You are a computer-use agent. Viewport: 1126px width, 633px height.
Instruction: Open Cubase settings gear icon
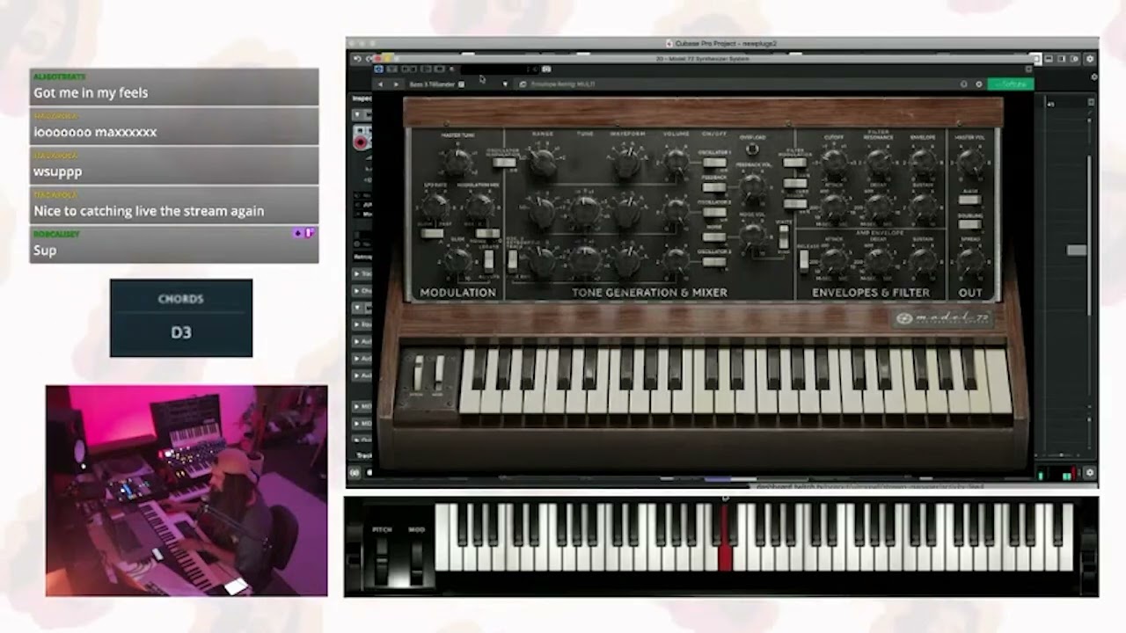[1090, 59]
